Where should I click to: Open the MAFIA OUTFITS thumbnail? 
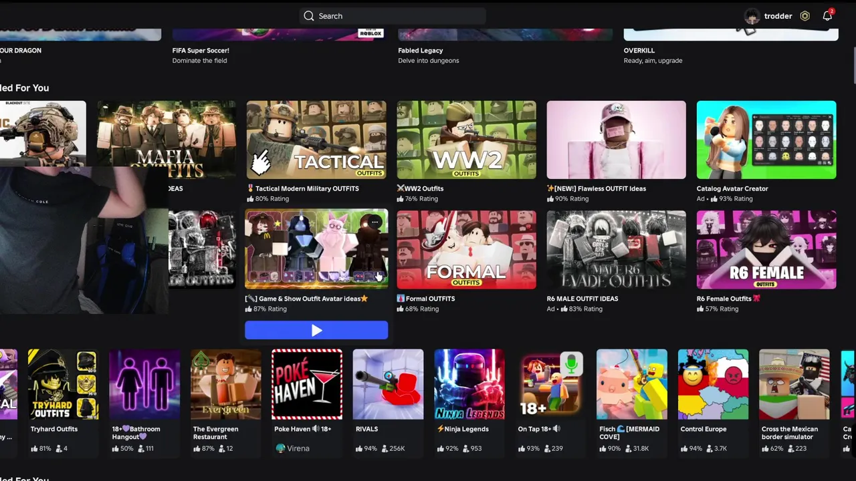click(x=167, y=140)
